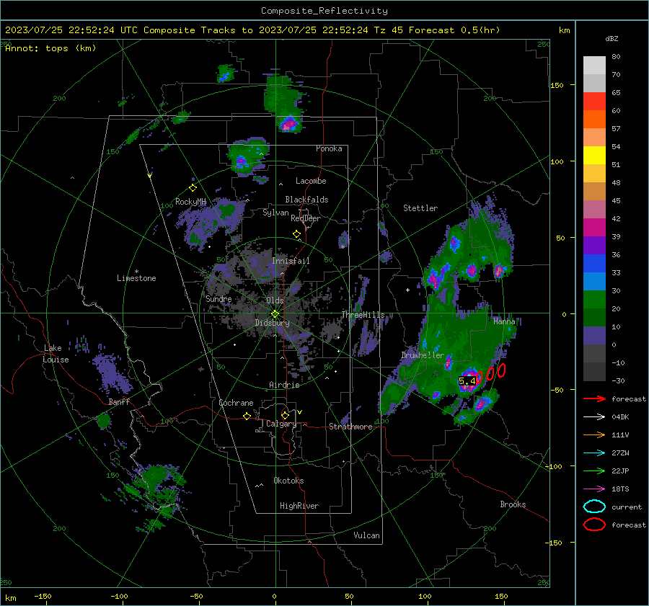This screenshot has height=606, width=649.
Task: Select the Okotoks town label
Action: 288,481
